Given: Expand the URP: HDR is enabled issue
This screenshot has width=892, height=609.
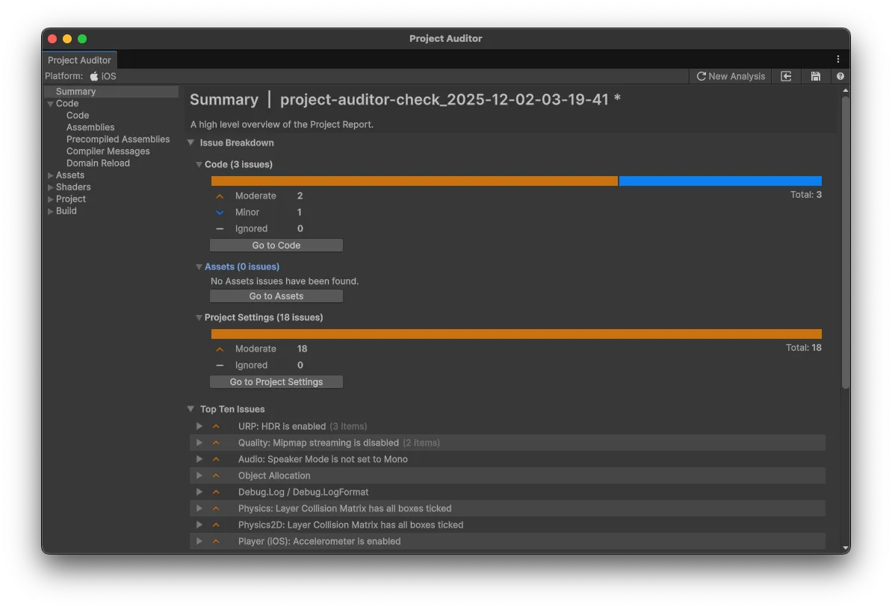Looking at the screenshot, I should [199, 426].
